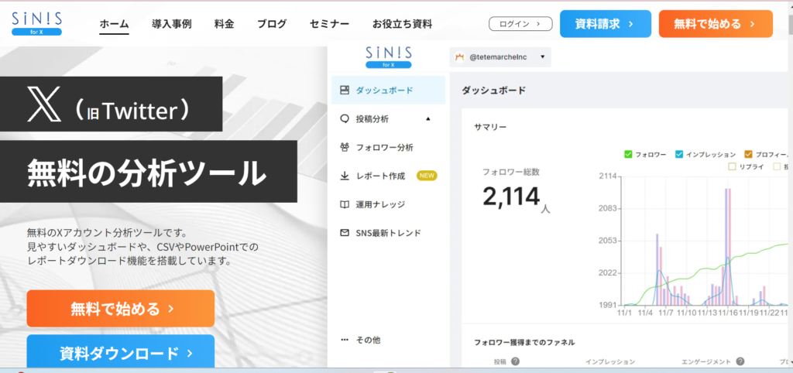This screenshot has width=793, height=373.
Task: Click the 11/7 date label on chart axis
Action: click(665, 313)
